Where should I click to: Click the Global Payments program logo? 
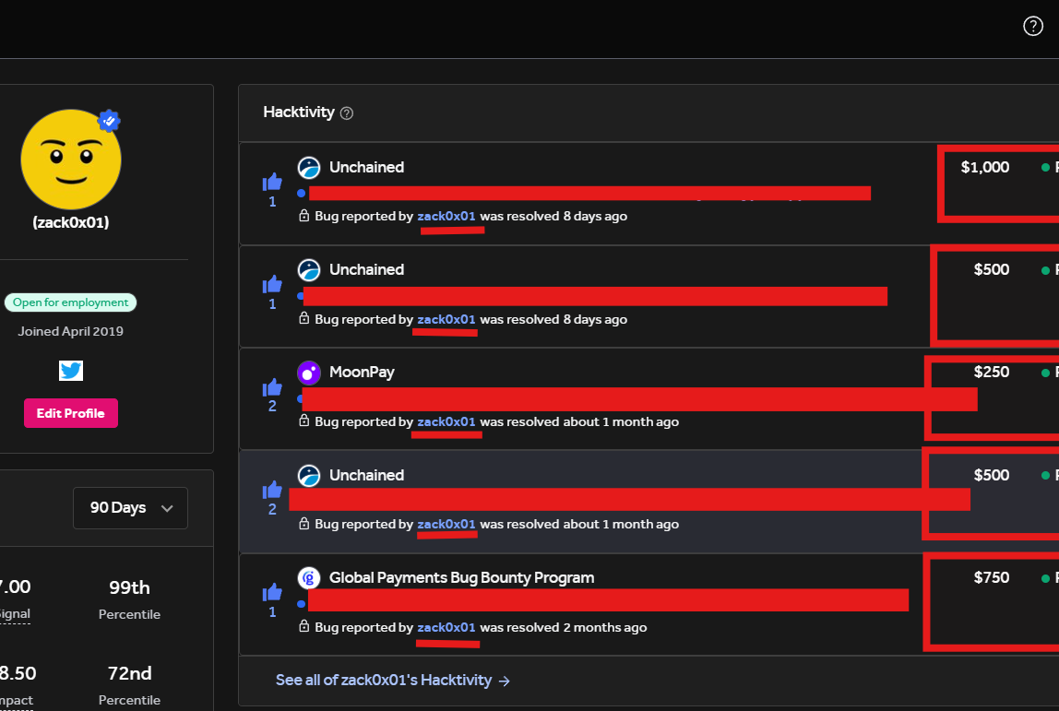(309, 578)
